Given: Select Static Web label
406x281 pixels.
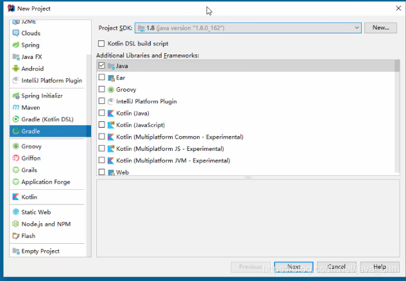Looking at the screenshot, I should click(36, 212).
